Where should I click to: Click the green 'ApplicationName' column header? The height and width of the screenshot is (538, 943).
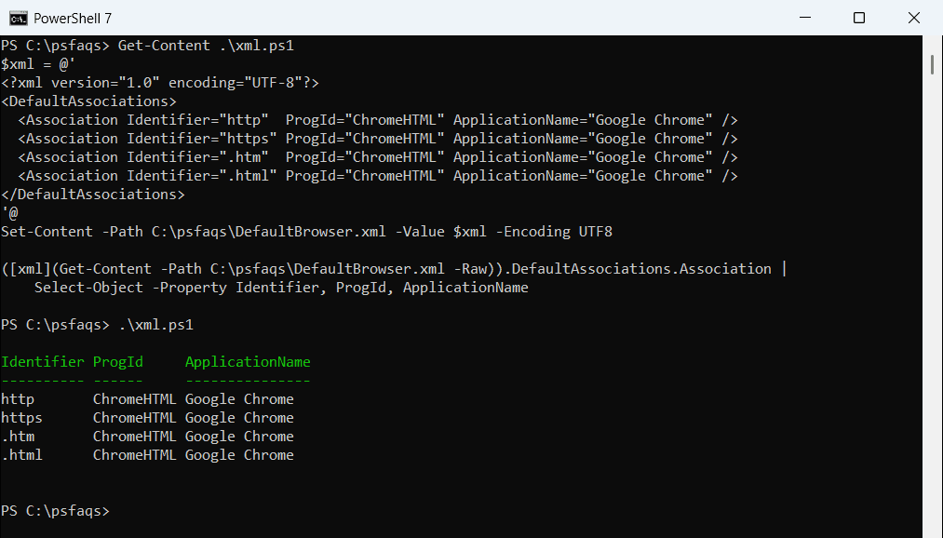248,362
